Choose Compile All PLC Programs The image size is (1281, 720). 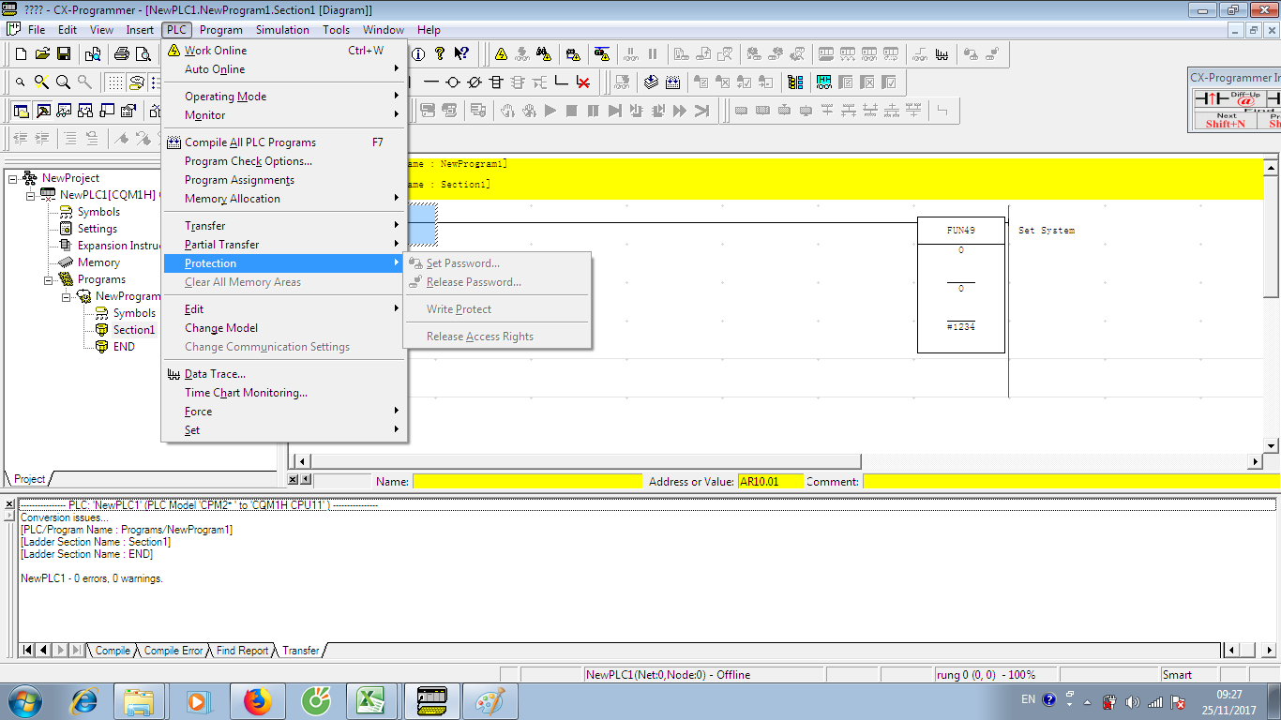pos(284,142)
